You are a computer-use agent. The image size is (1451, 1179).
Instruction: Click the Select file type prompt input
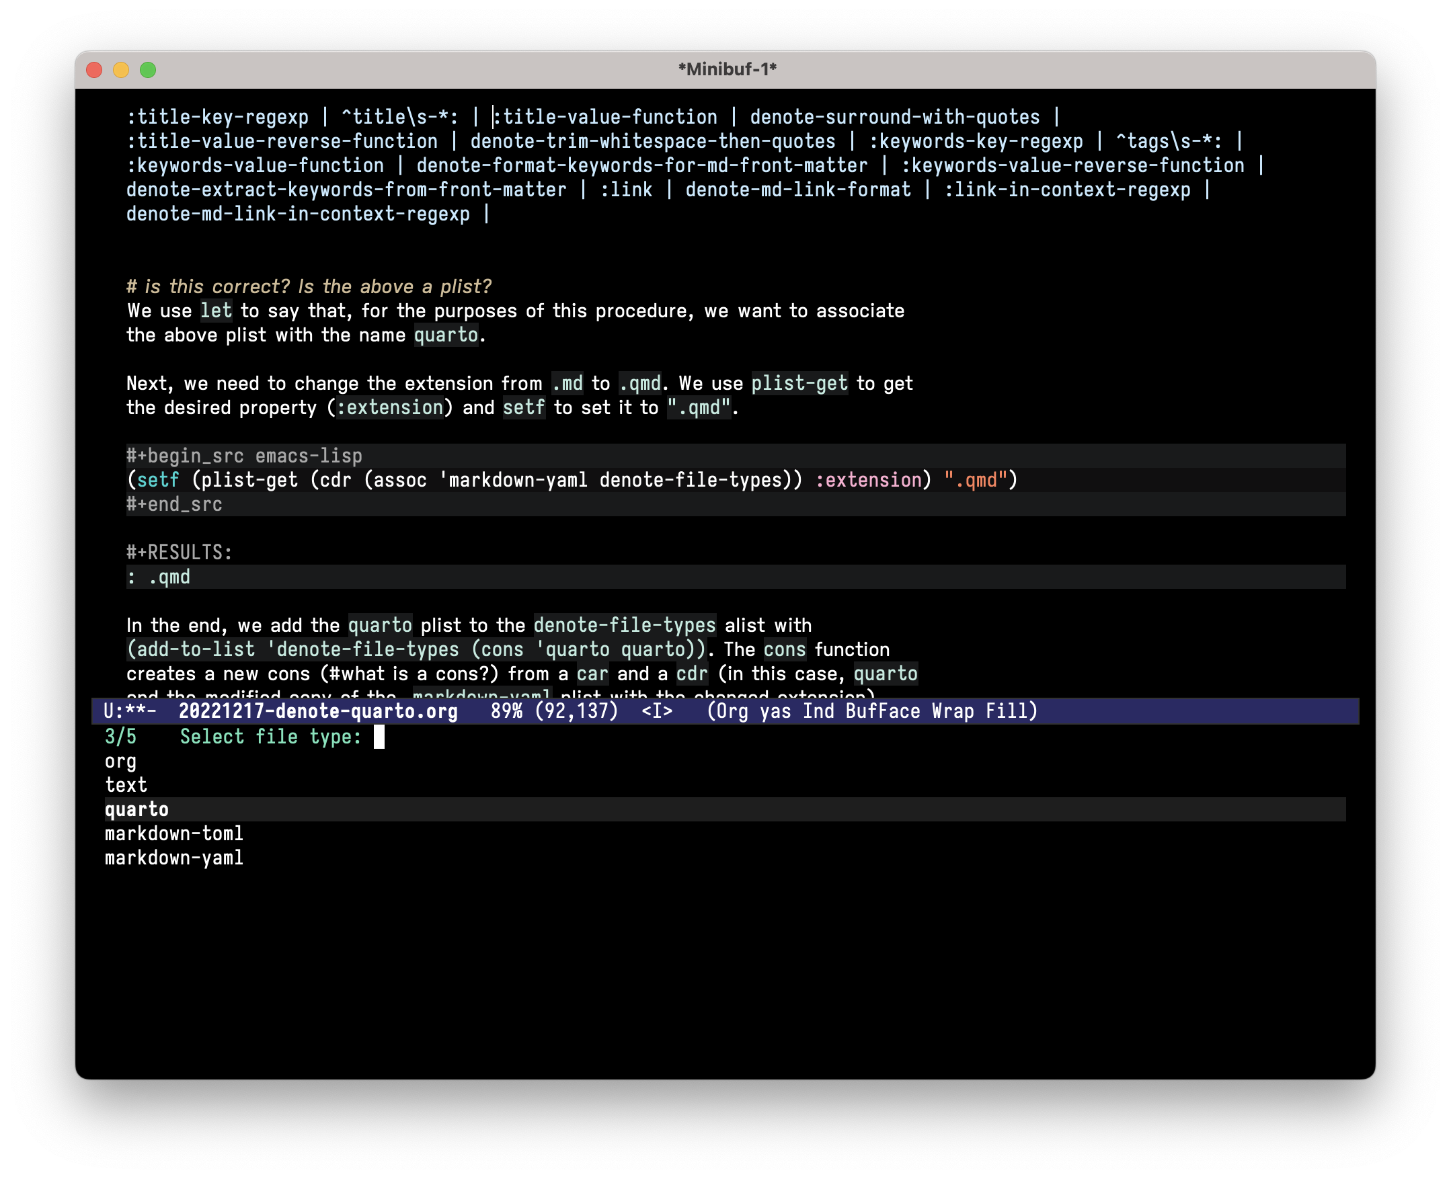click(x=379, y=737)
